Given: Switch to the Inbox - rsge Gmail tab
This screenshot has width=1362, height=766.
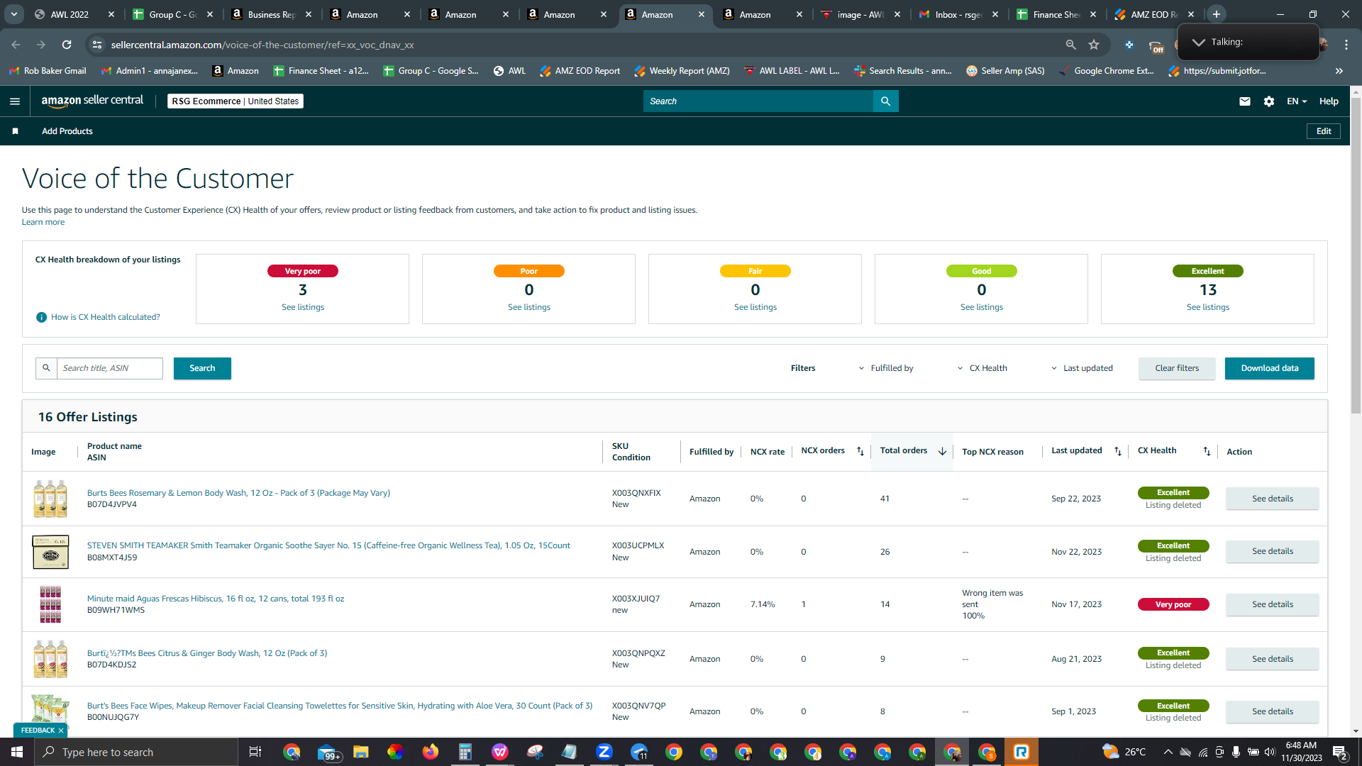Looking at the screenshot, I should (958, 14).
